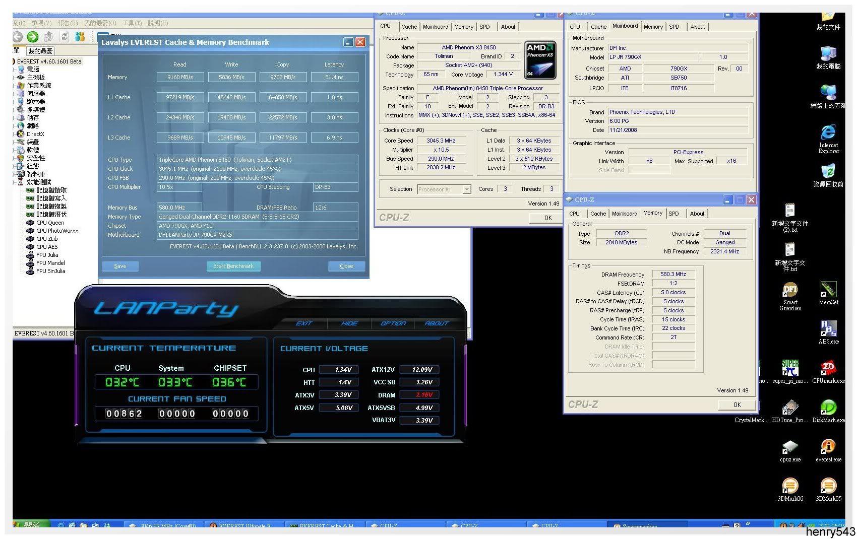Screen dimensions: 857x539
Task: Click ABOUT in LANParty Smart Guardian
Action: [437, 323]
